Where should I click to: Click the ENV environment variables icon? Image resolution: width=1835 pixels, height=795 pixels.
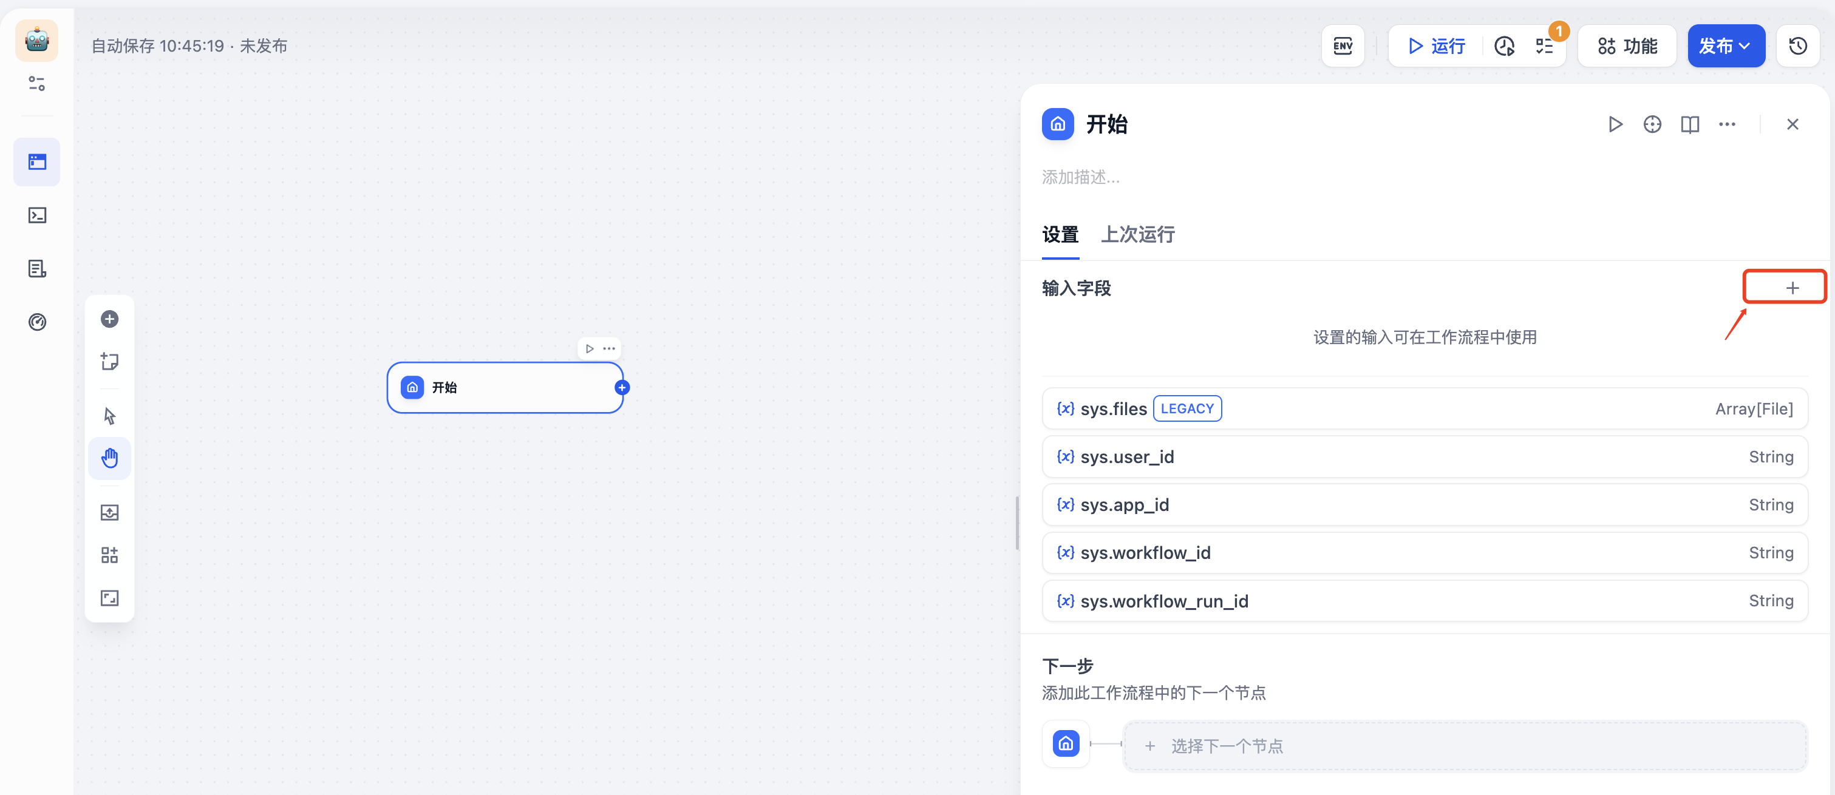tap(1342, 46)
